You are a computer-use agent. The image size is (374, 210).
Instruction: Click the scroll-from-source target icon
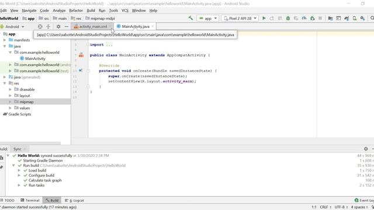40,27
